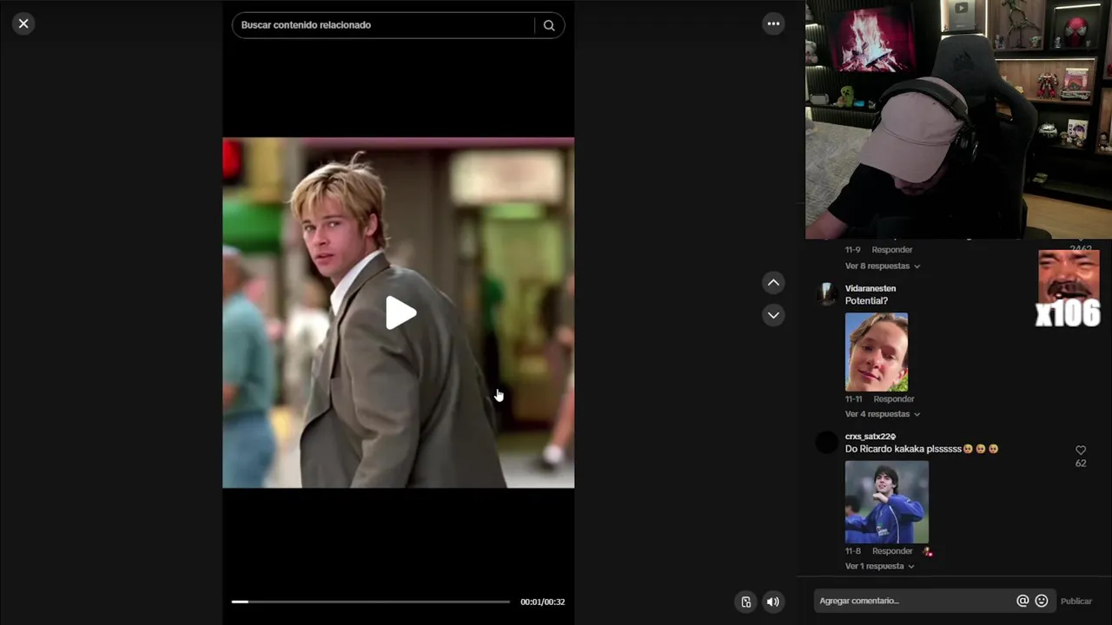Close the video viewer with the X
Image resolution: width=1112 pixels, height=625 pixels.
point(23,23)
